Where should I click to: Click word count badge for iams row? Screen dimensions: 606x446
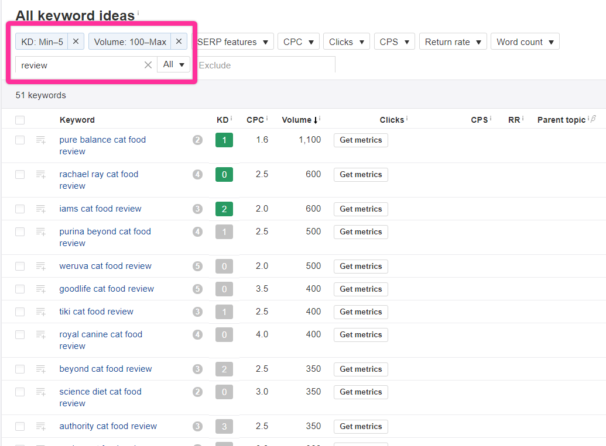197,209
